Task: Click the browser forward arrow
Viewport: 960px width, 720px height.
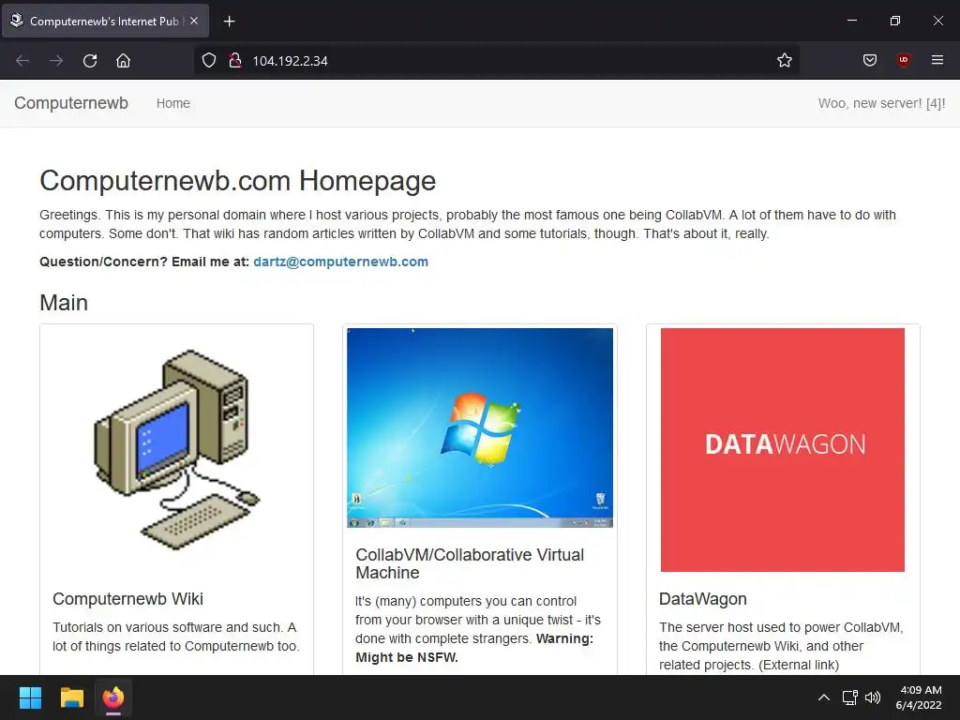Action: point(56,61)
